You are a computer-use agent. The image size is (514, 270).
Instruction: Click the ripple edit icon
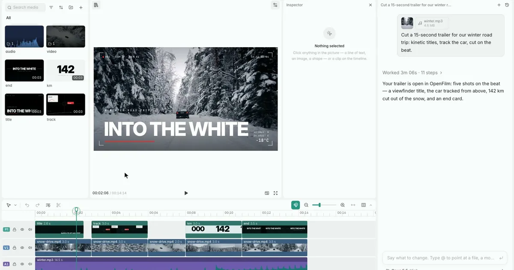click(x=48, y=205)
